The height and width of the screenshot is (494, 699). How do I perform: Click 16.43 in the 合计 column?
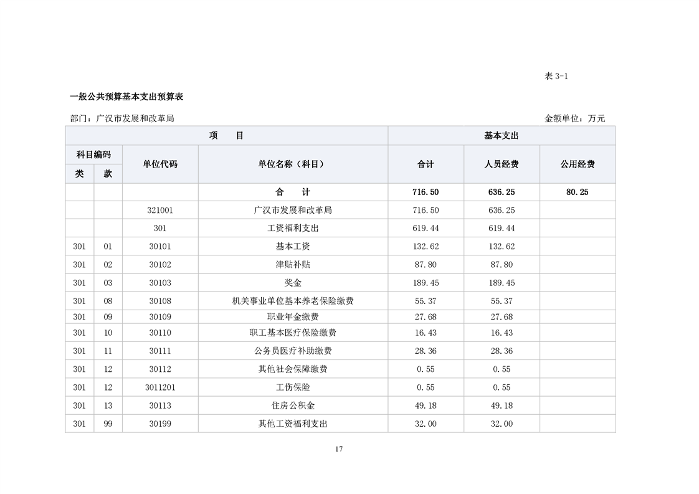tap(426, 333)
